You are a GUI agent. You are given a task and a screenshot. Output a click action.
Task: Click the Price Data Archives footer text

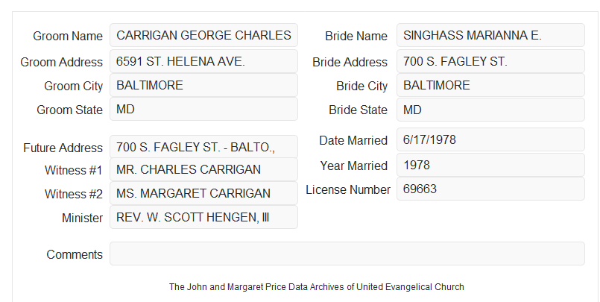point(317,286)
